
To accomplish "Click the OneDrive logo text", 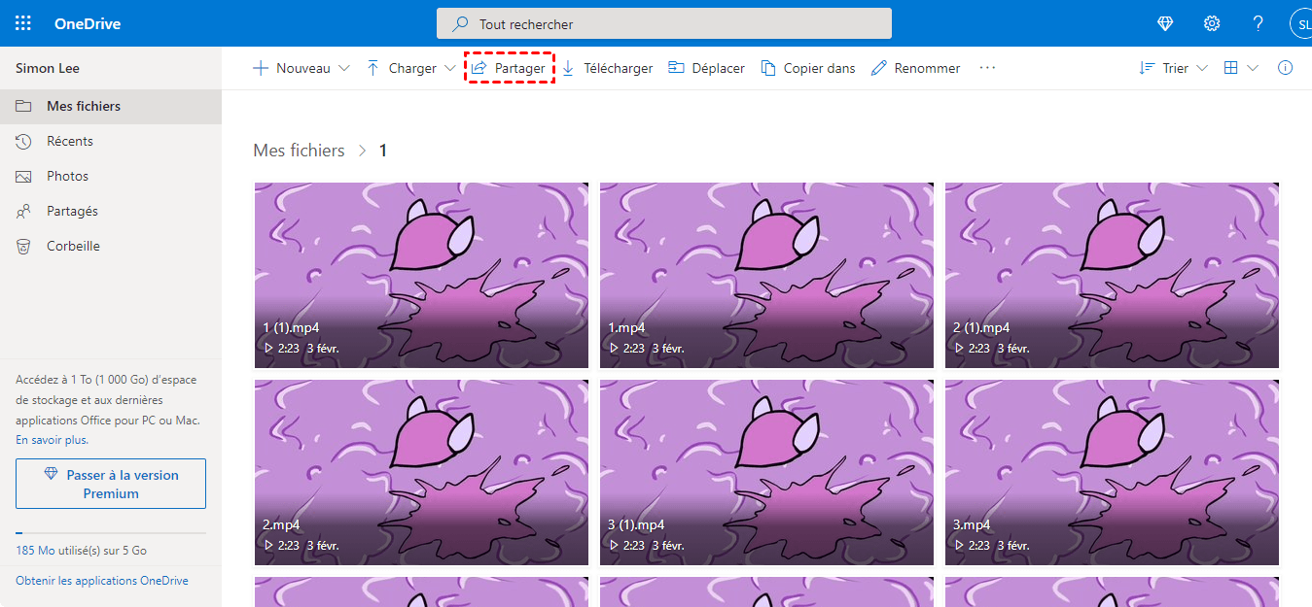I will pos(88,23).
